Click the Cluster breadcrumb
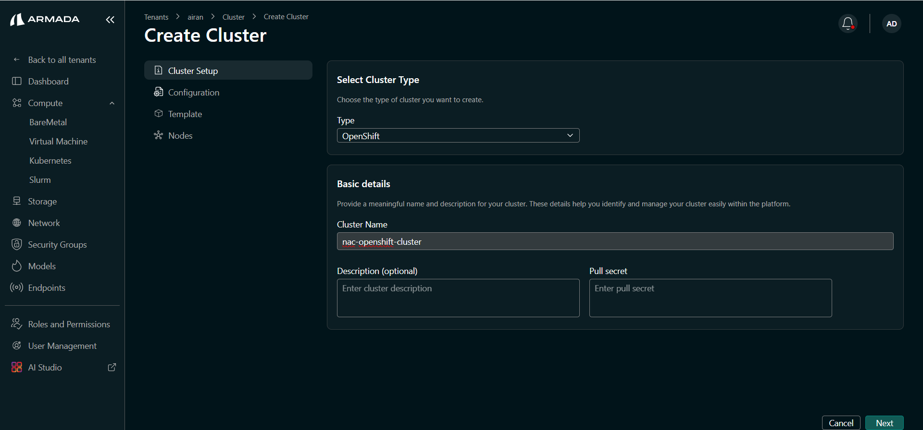 click(233, 17)
